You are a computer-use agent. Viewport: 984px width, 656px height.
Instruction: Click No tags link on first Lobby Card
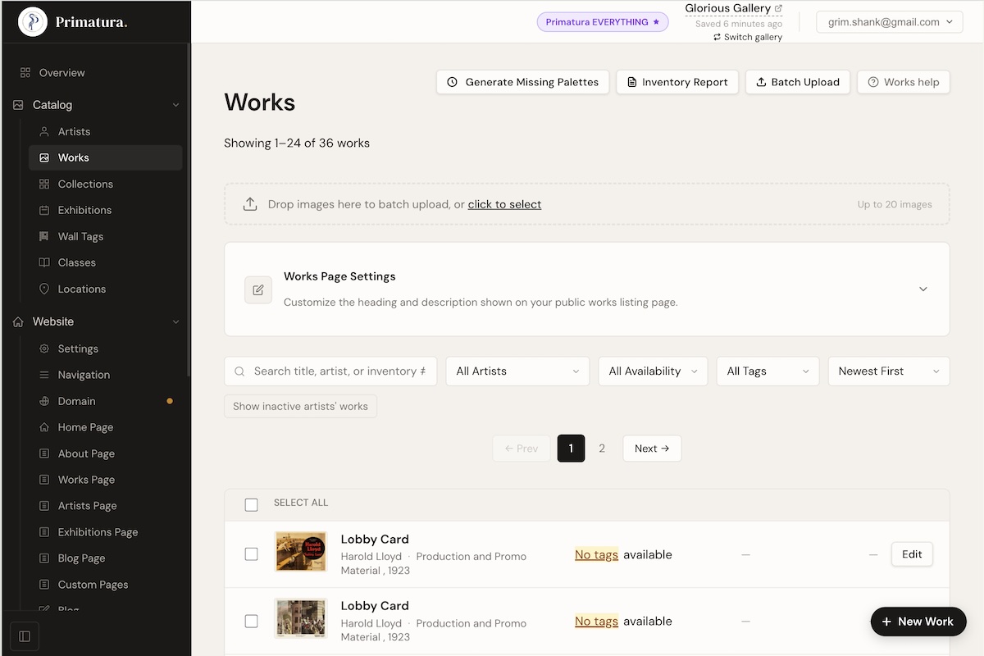click(596, 554)
